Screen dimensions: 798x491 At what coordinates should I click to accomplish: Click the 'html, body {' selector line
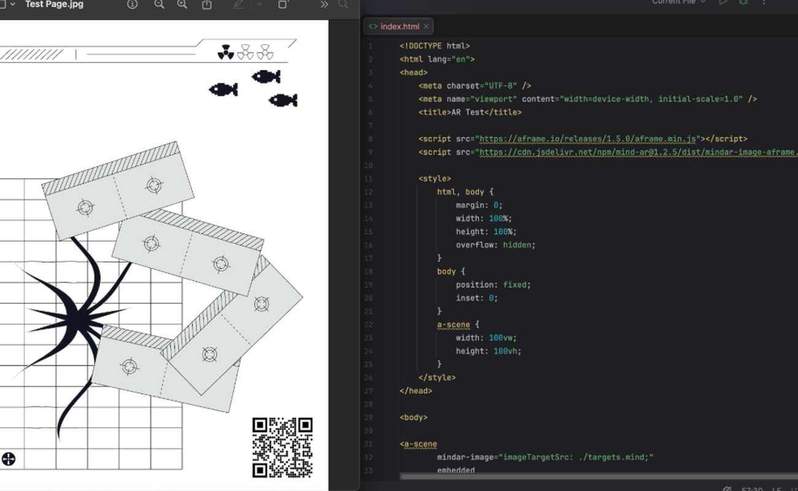pyautogui.click(x=465, y=192)
